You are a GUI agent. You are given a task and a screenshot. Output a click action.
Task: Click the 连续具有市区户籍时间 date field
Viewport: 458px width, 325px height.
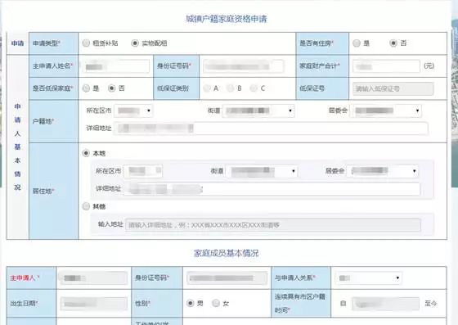point(385,304)
